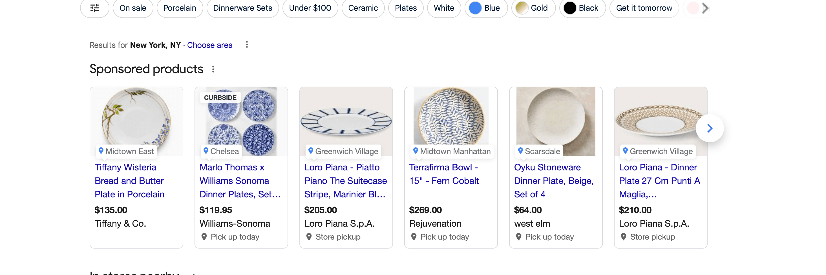Click the Midtown East location pin icon
The height and width of the screenshot is (275, 826).
[x=101, y=151]
